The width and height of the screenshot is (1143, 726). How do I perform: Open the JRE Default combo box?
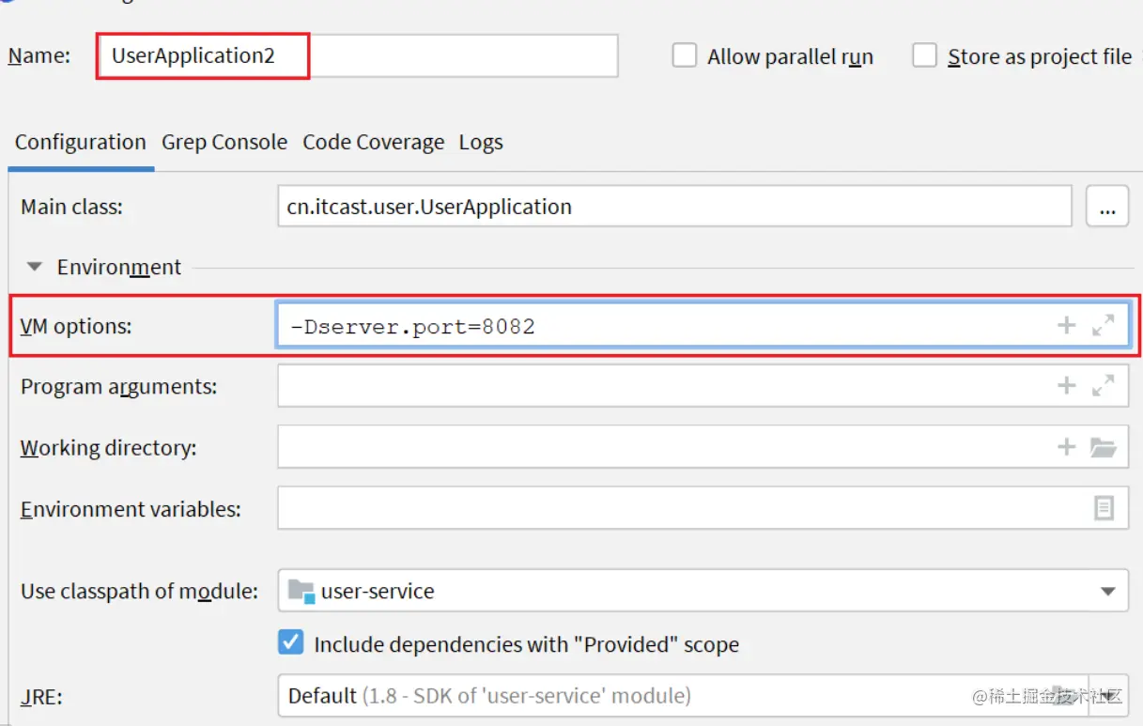[x=703, y=696]
